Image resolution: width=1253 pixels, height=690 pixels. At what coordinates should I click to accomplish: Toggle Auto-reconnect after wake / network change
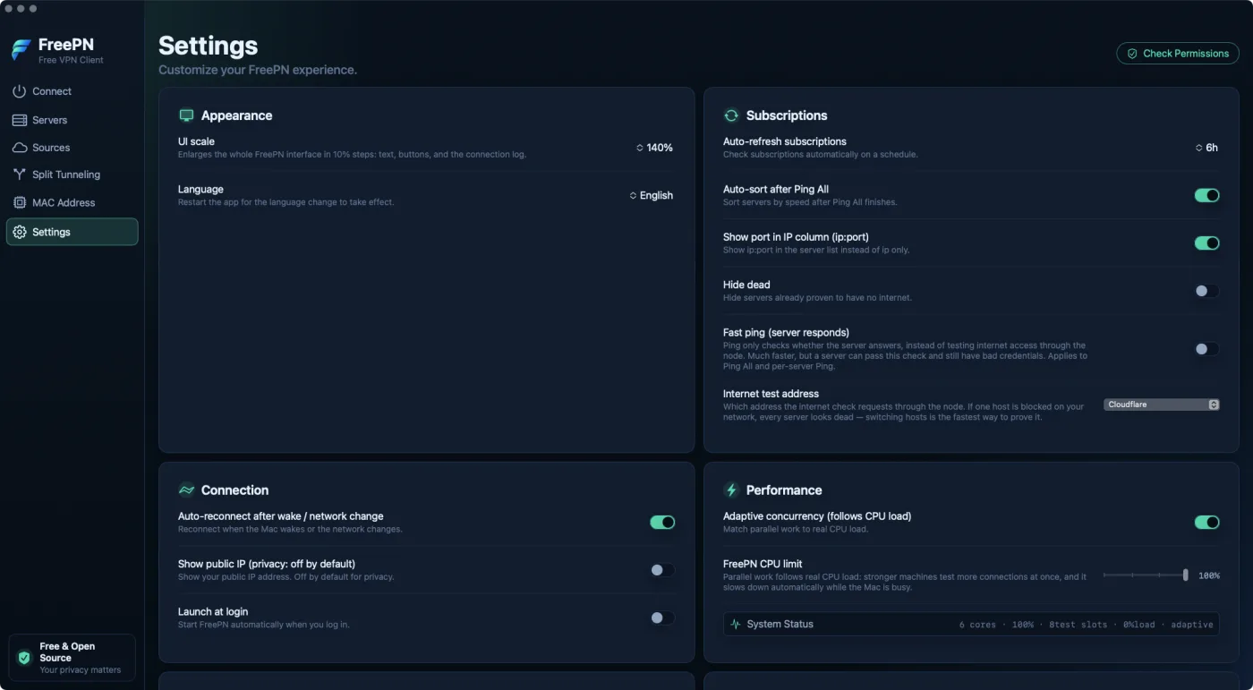pos(662,523)
